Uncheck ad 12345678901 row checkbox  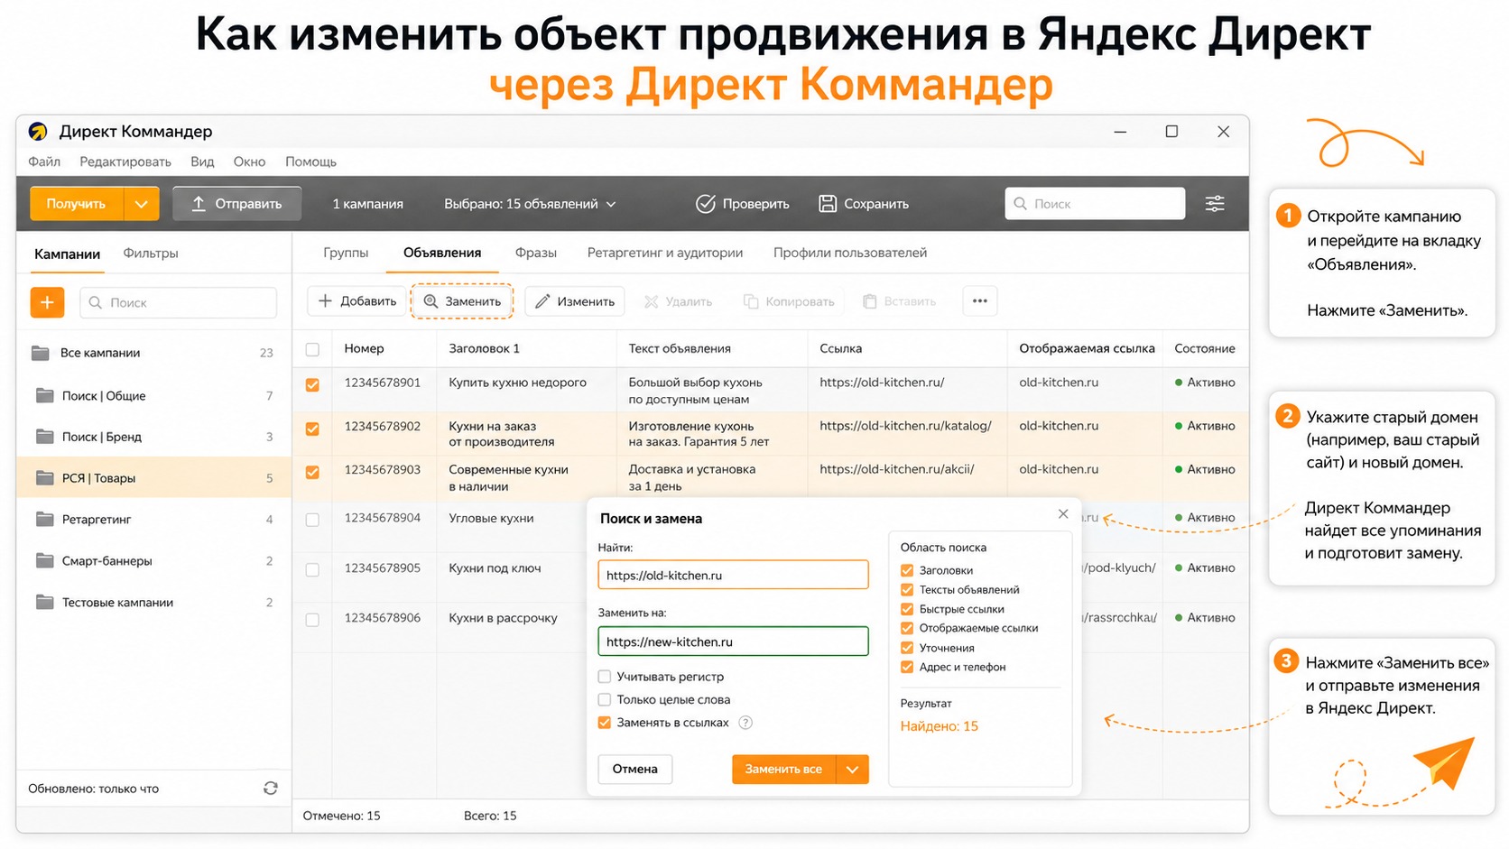click(x=312, y=385)
